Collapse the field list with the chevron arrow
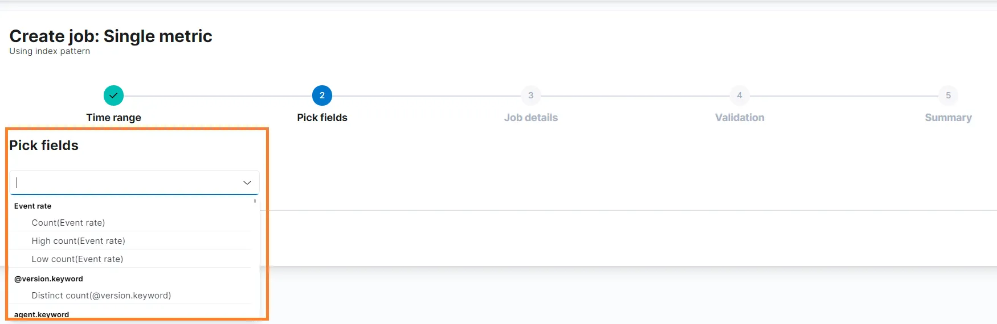This screenshot has height=324, width=997. pos(247,182)
